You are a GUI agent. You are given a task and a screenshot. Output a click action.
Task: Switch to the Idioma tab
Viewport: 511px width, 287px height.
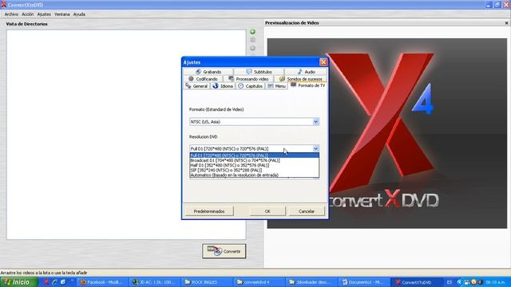coord(223,86)
